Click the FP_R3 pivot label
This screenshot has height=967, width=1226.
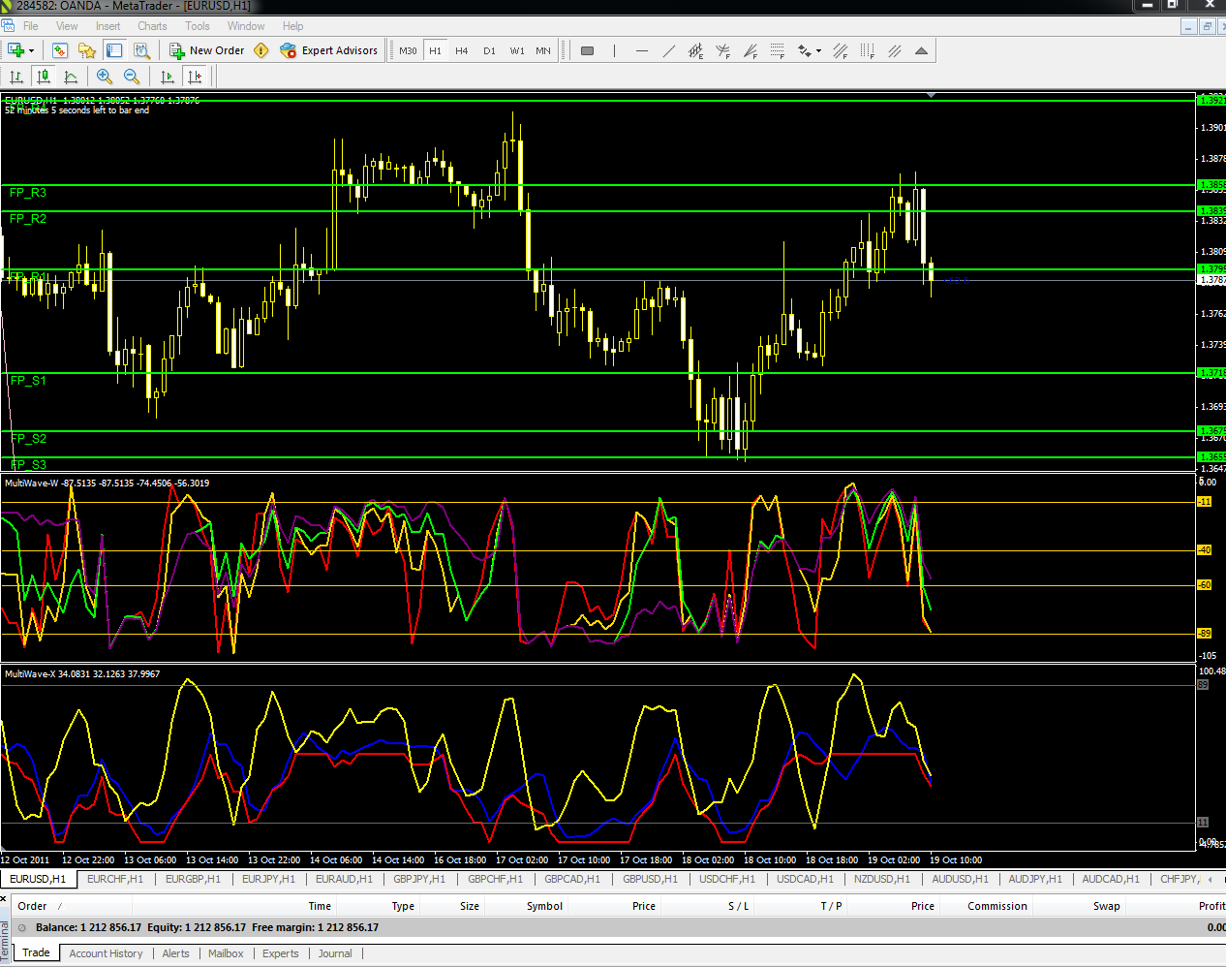click(28, 193)
